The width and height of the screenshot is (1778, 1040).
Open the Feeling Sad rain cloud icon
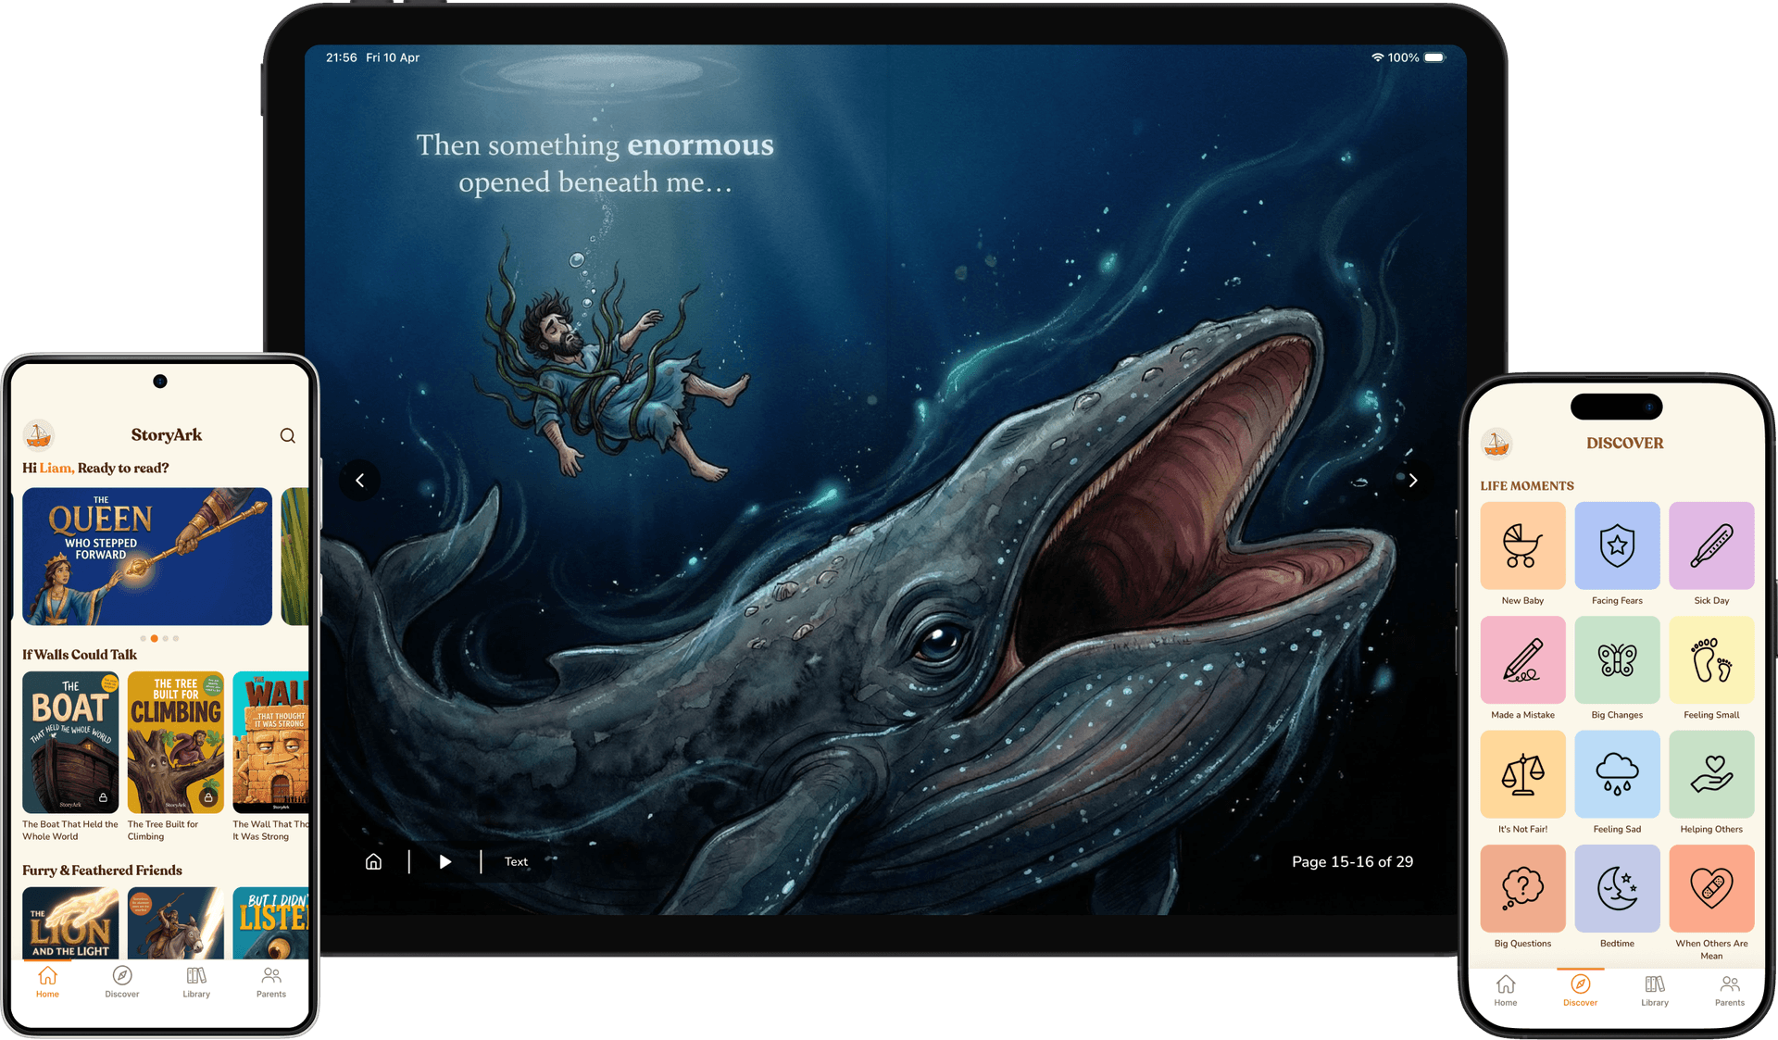1617,774
